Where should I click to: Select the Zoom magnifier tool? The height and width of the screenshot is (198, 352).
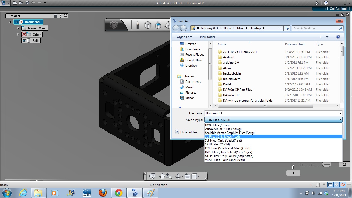coord(169,176)
